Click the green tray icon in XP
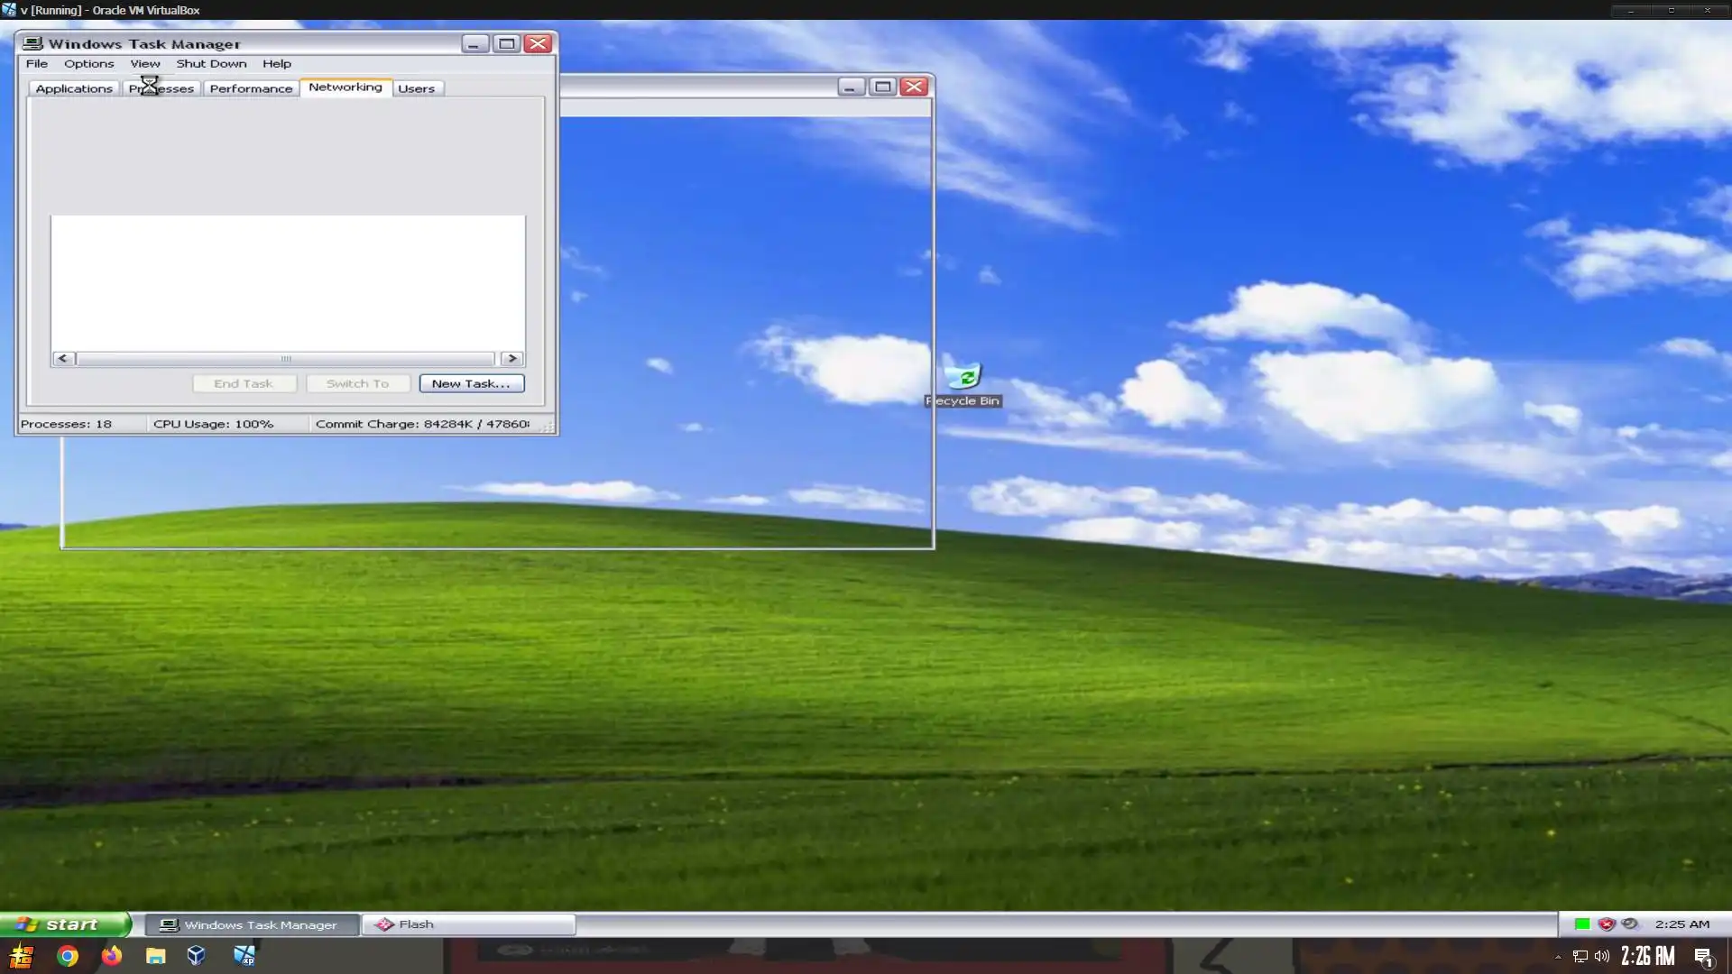 [1581, 923]
